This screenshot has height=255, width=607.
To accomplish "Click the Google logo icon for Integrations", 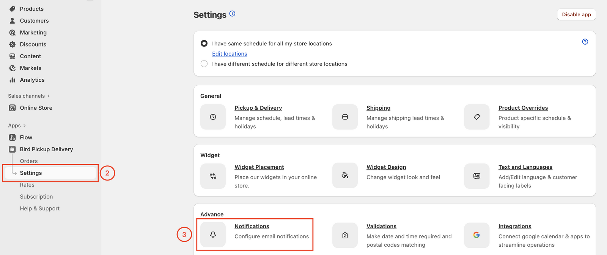I will point(477,235).
